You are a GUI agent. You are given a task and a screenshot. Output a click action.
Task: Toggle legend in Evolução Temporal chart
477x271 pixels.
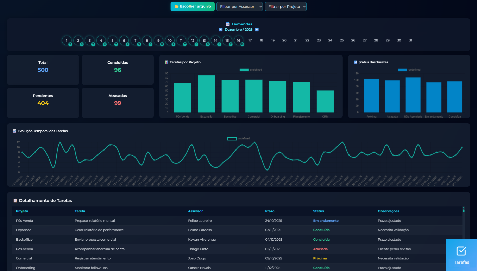click(x=238, y=139)
